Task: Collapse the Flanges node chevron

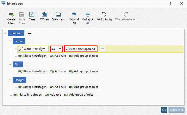Action: [10, 80]
